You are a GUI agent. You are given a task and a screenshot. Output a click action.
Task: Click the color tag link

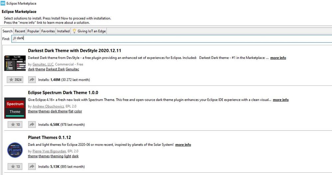[x=78, y=111]
